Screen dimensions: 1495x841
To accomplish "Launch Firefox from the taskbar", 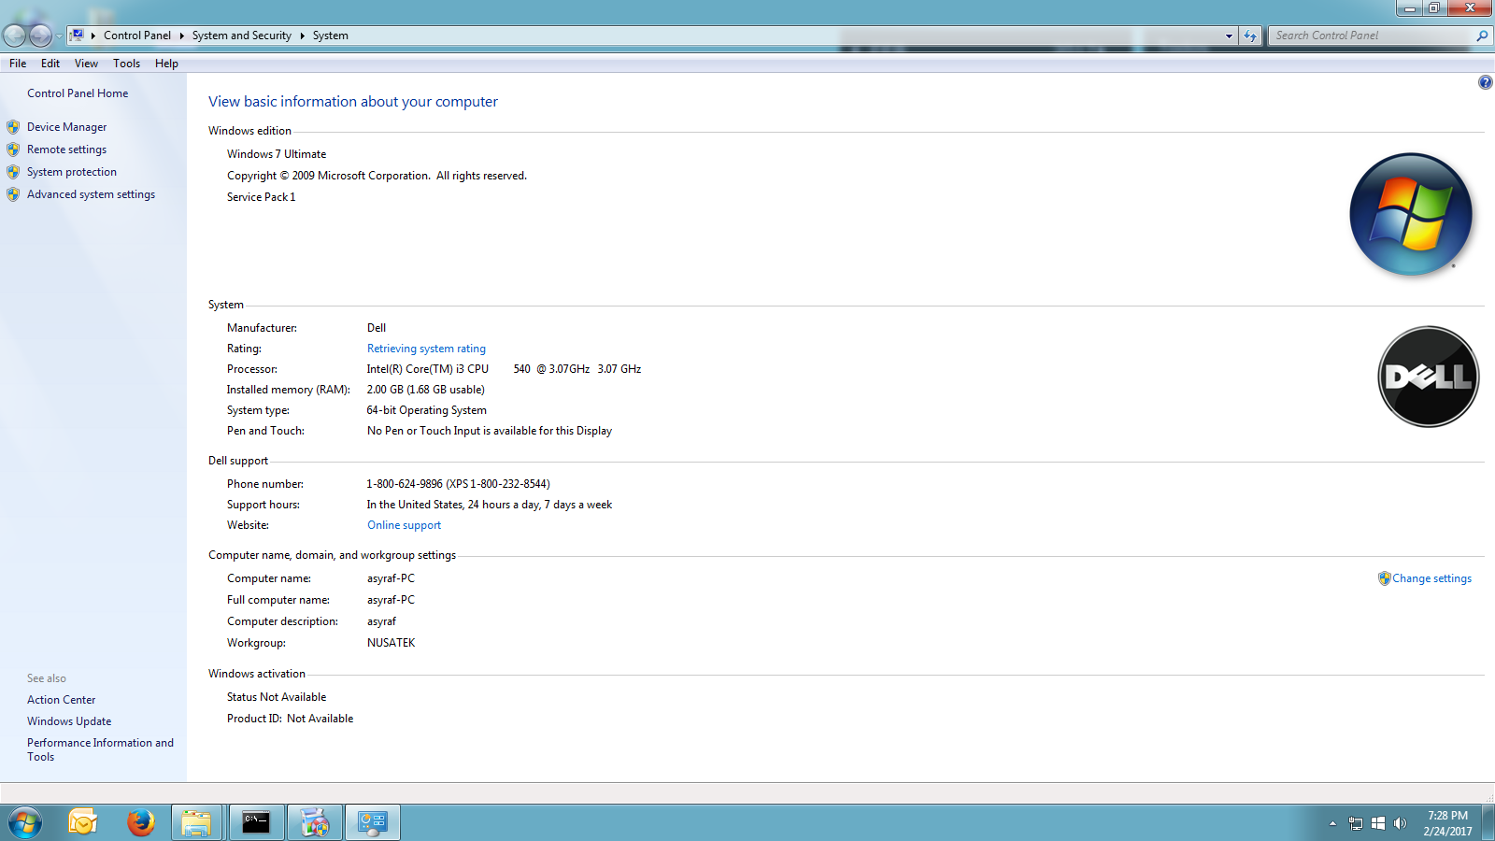I will (140, 822).
